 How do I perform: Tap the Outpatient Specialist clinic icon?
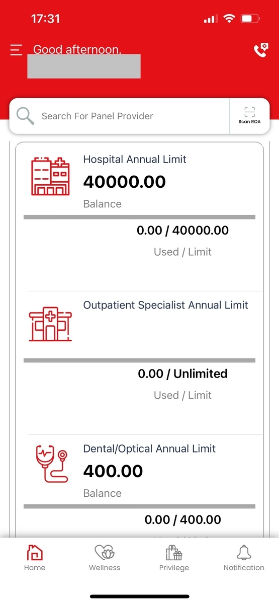(50, 324)
